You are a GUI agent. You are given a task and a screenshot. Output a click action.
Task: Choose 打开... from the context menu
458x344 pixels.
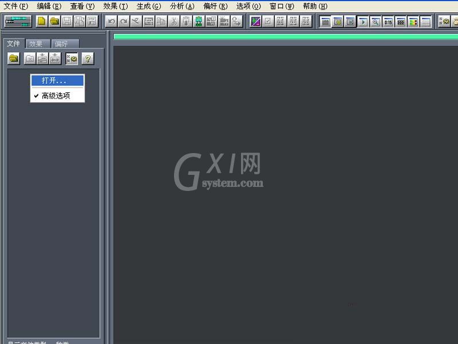(x=58, y=80)
